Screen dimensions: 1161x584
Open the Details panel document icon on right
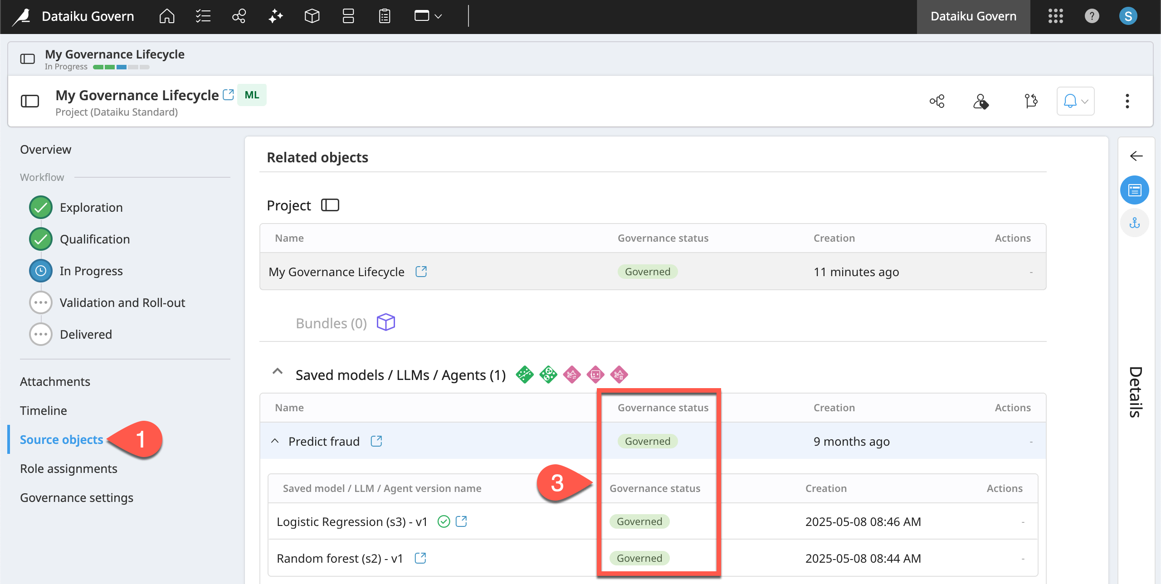(x=1134, y=190)
